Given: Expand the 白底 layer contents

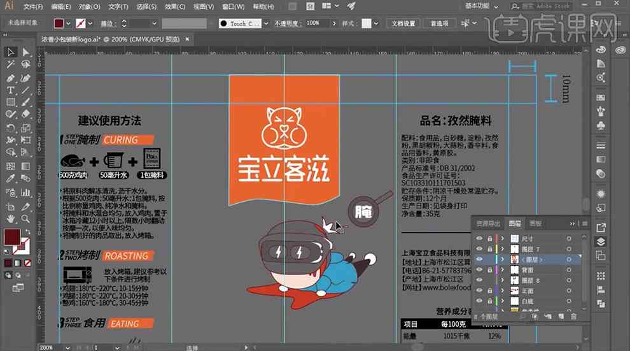Looking at the screenshot, I should (x=502, y=301).
